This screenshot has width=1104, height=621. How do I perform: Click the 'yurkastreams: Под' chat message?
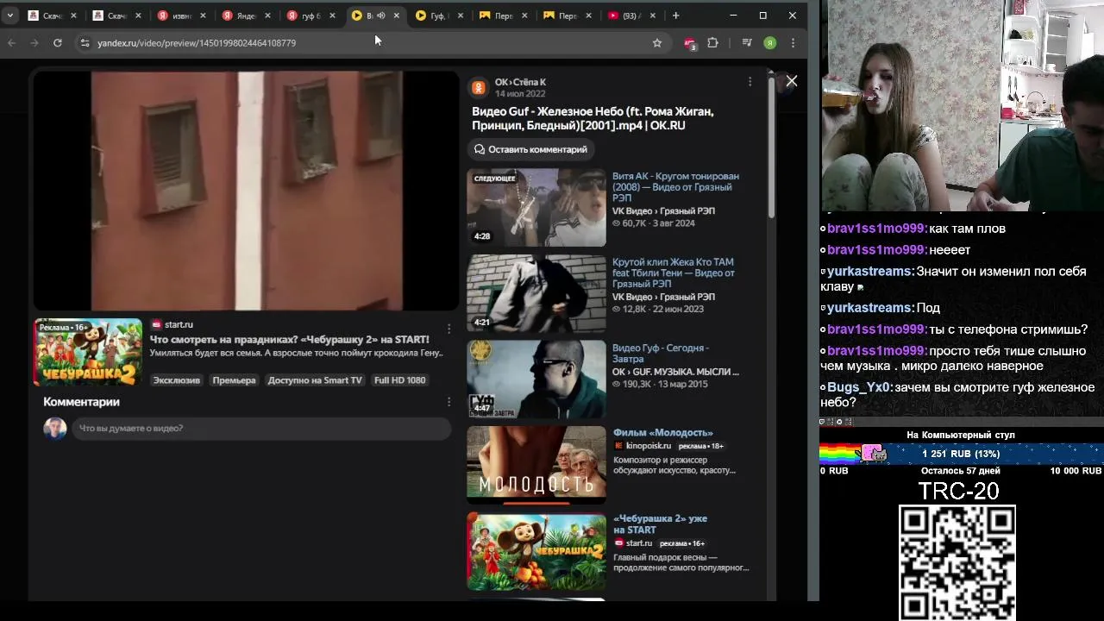pyautogui.click(x=880, y=308)
